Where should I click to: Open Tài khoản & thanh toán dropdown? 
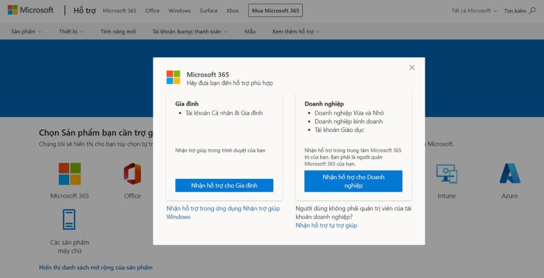point(190,31)
